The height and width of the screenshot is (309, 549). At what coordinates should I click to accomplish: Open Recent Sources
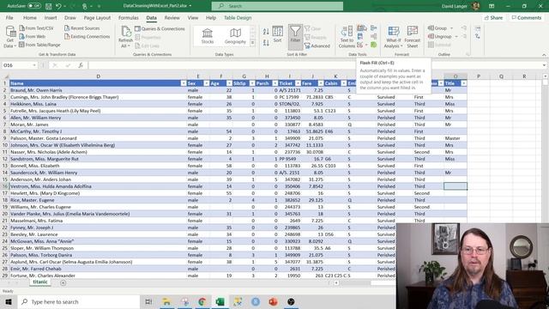(82, 28)
